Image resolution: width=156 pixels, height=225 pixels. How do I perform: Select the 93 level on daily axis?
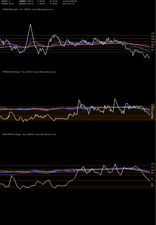click(x=152, y=50)
